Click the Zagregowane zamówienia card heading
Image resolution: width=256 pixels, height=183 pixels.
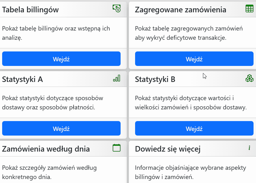[180, 10]
